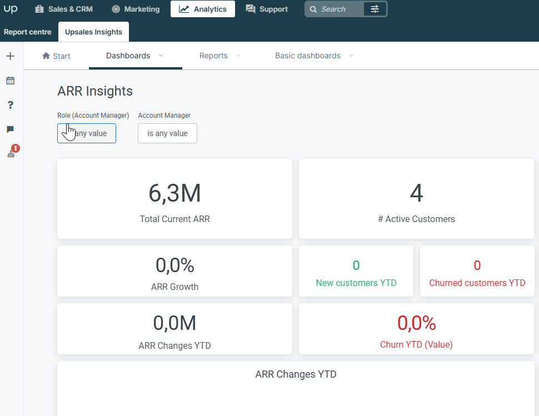Viewport: 539px width, 416px height.
Task: Open the Sales & CRM menu
Action: [x=64, y=9]
